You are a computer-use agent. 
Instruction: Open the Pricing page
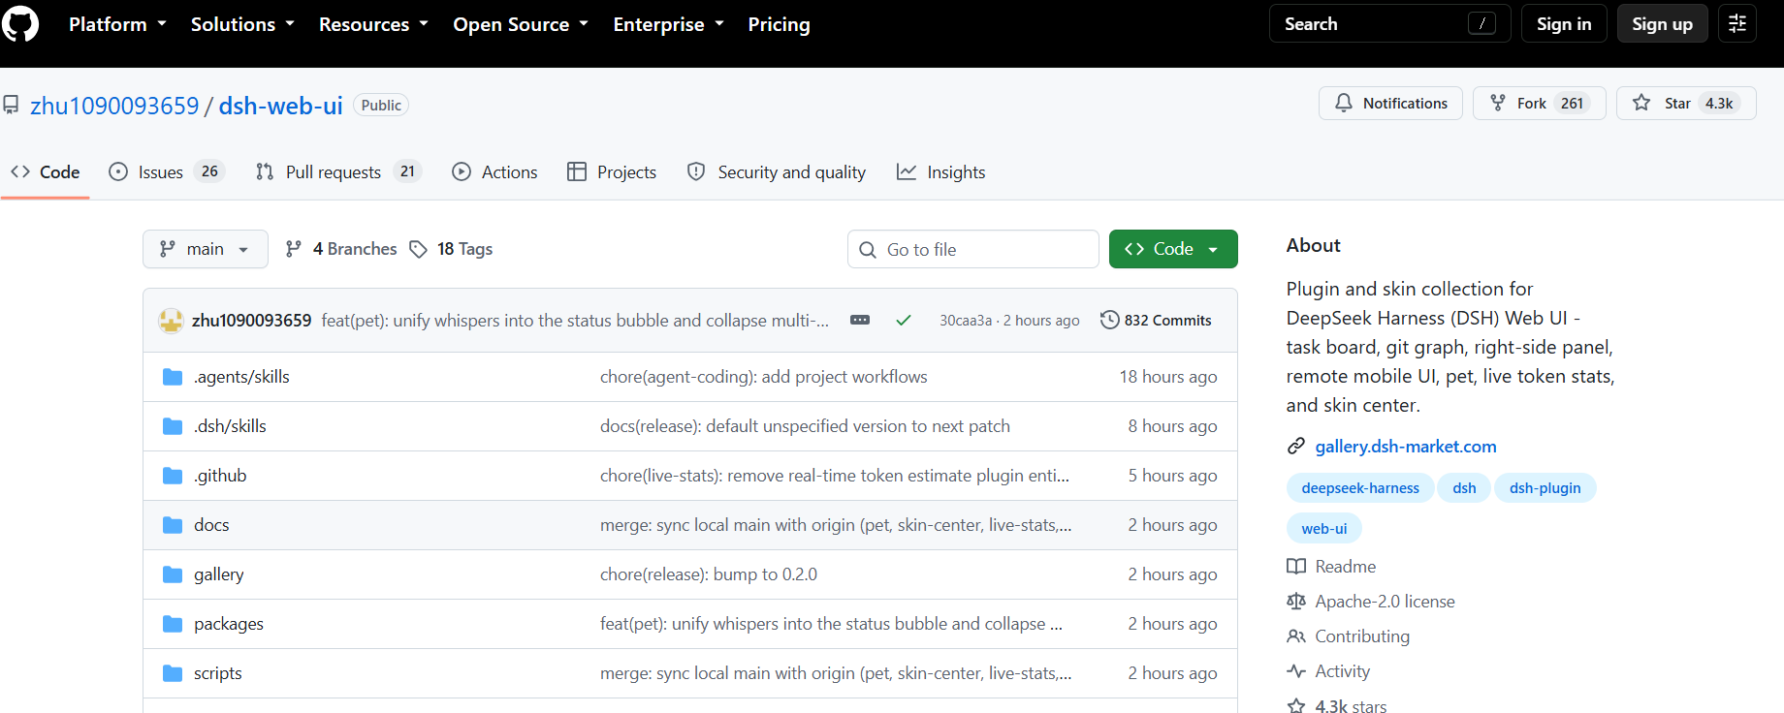(x=779, y=24)
